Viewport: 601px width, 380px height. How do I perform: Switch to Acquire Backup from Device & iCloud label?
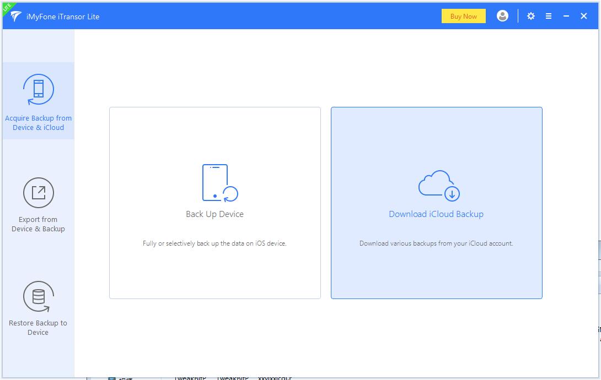(39, 123)
